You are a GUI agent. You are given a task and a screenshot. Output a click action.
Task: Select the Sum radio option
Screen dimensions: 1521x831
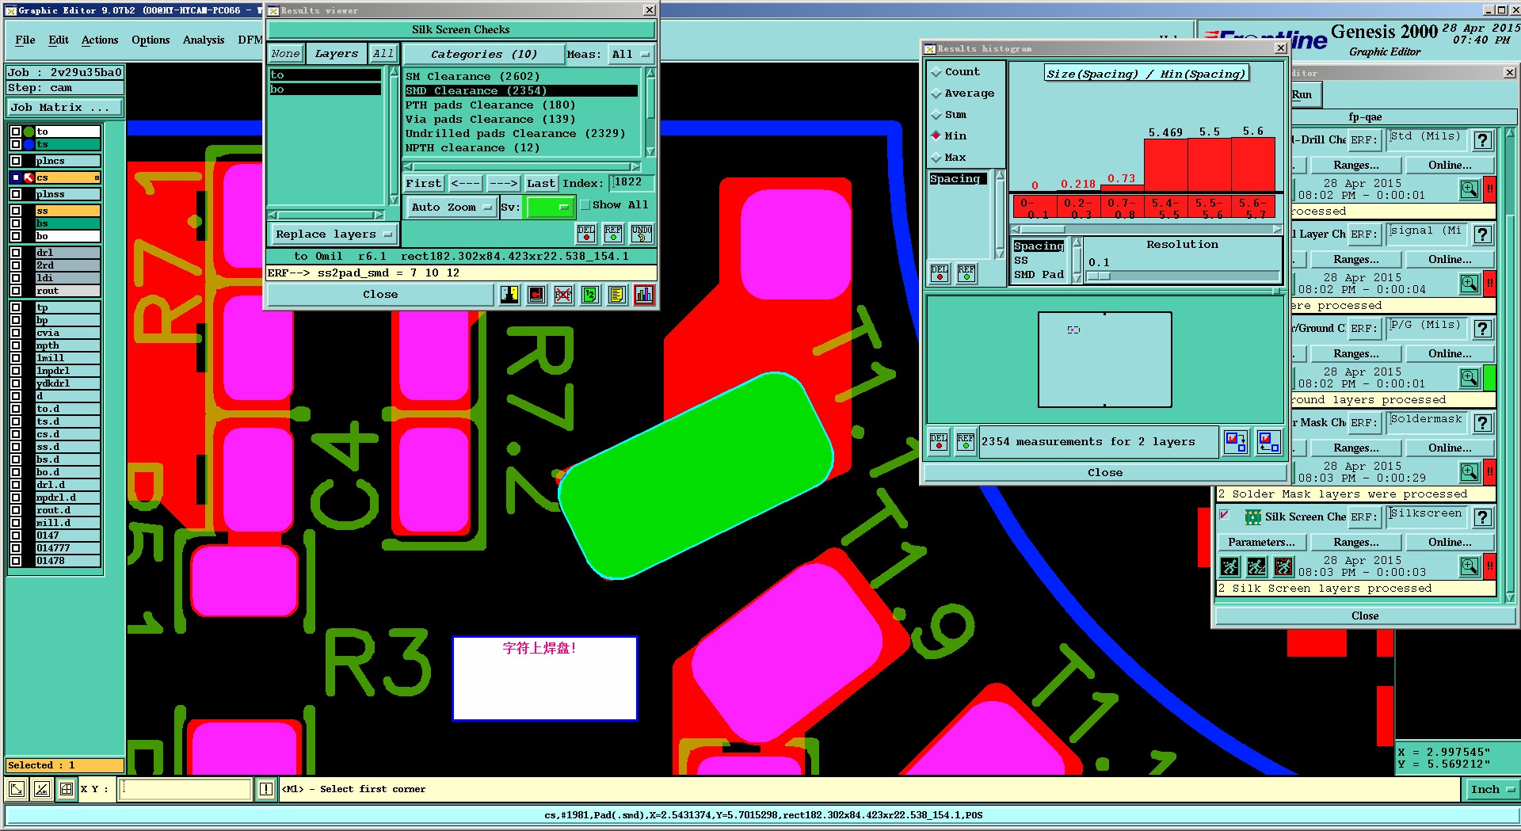(936, 115)
